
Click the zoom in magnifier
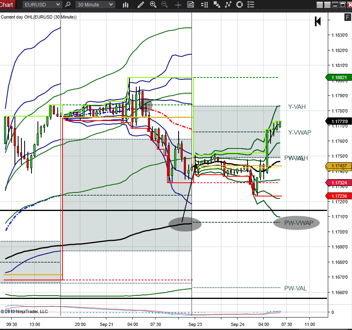tap(153, 4)
